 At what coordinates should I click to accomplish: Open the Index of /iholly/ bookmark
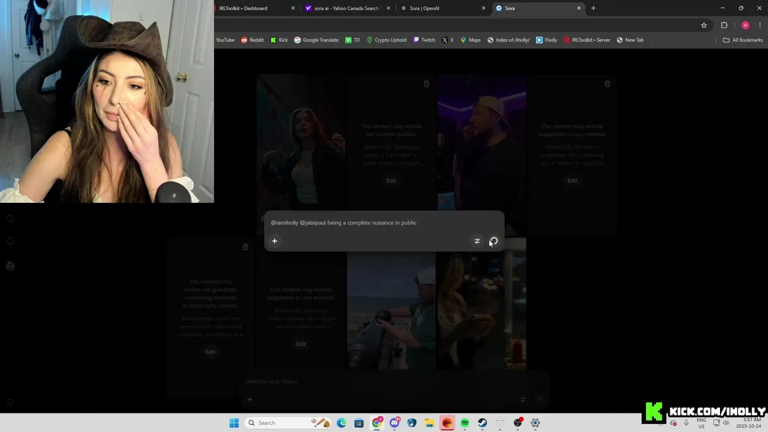pyautogui.click(x=508, y=40)
